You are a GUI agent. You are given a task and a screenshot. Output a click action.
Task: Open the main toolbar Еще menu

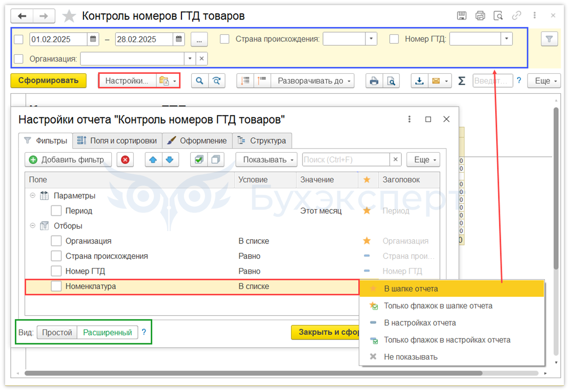coord(544,80)
